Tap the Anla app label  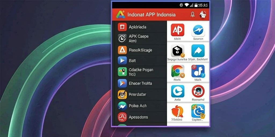[x=178, y=100]
